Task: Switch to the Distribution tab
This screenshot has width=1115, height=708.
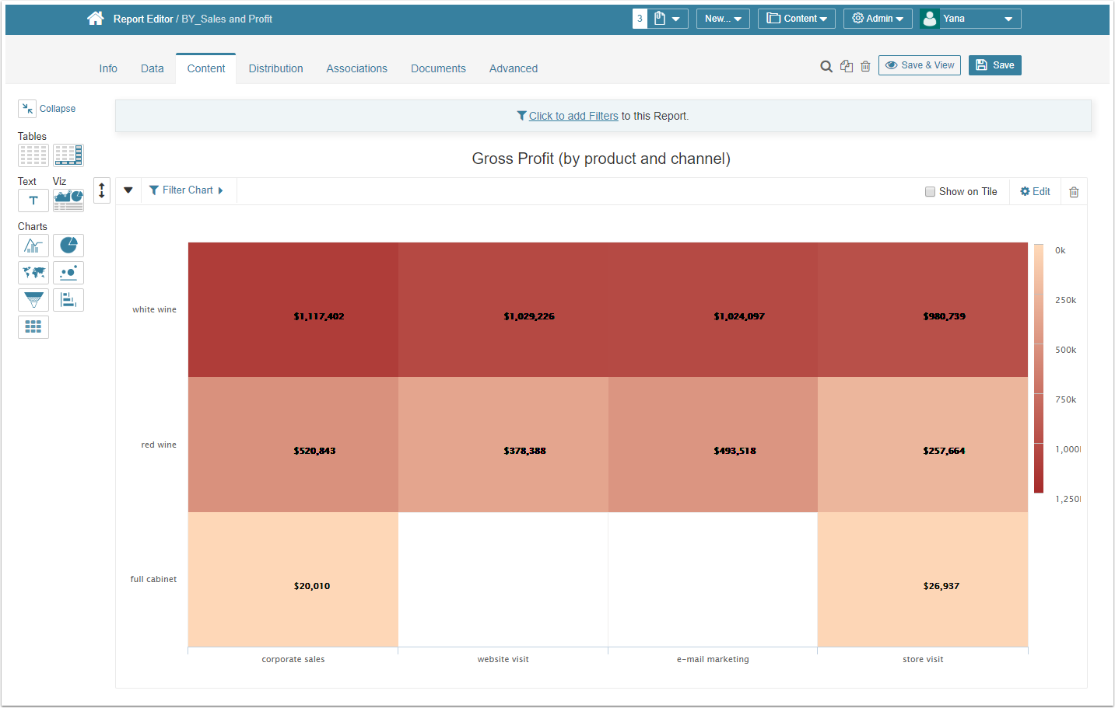Action: coord(275,68)
